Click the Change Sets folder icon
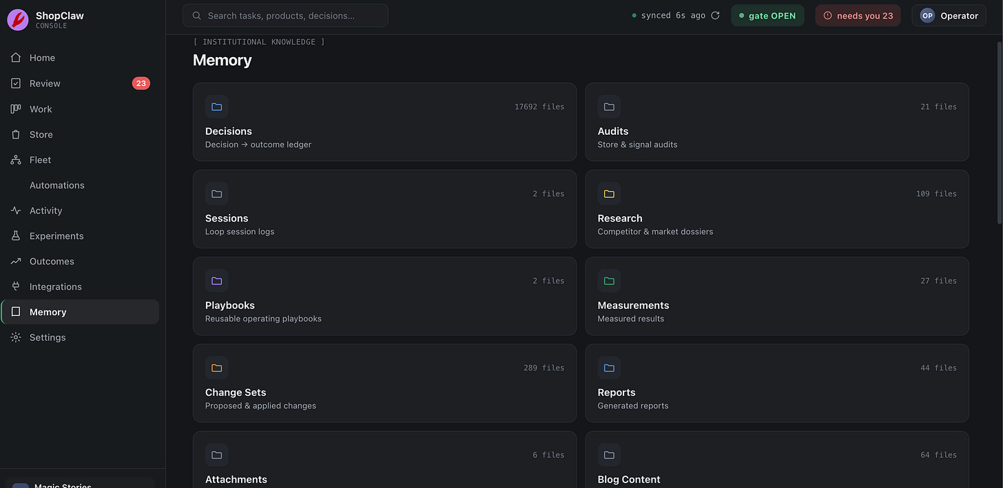Viewport: 1003px width, 488px height. coord(216,368)
